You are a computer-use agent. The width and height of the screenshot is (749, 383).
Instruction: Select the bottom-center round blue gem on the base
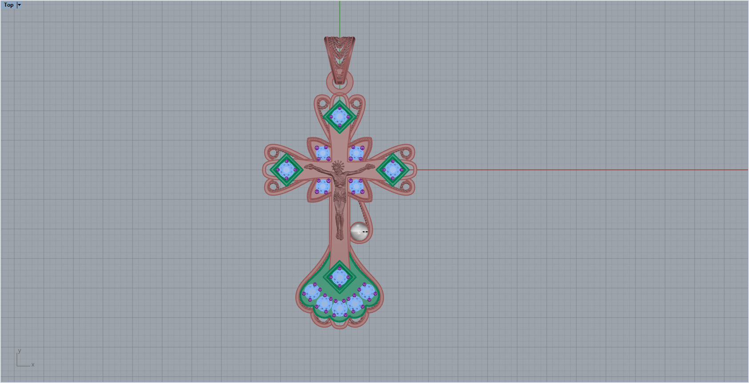pyautogui.click(x=340, y=308)
